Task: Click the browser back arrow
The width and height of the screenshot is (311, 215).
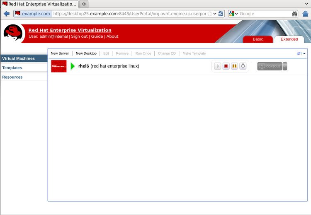Action: click(7, 14)
